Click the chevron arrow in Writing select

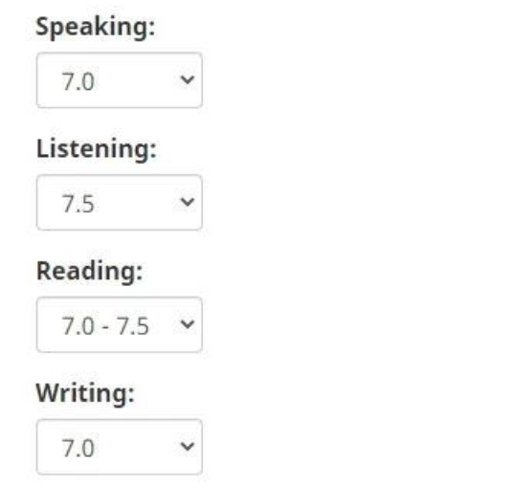click(188, 447)
